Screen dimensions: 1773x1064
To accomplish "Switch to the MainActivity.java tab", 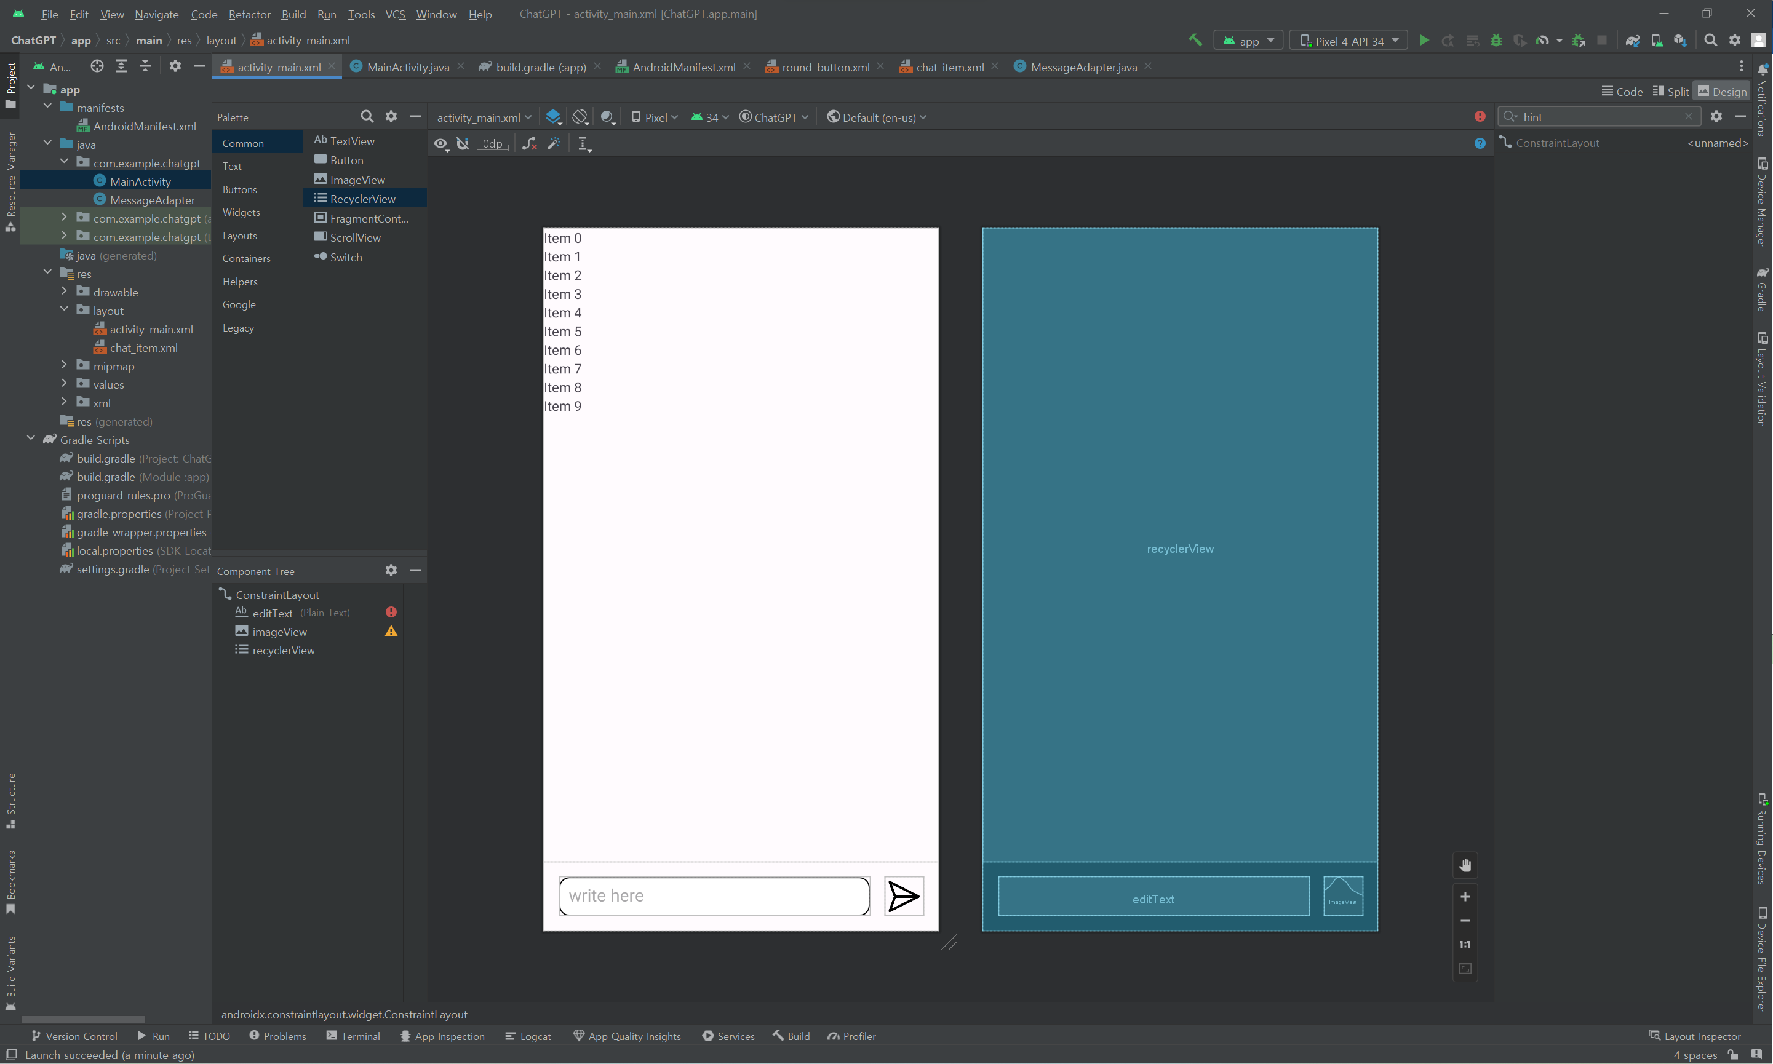I will [x=407, y=68].
